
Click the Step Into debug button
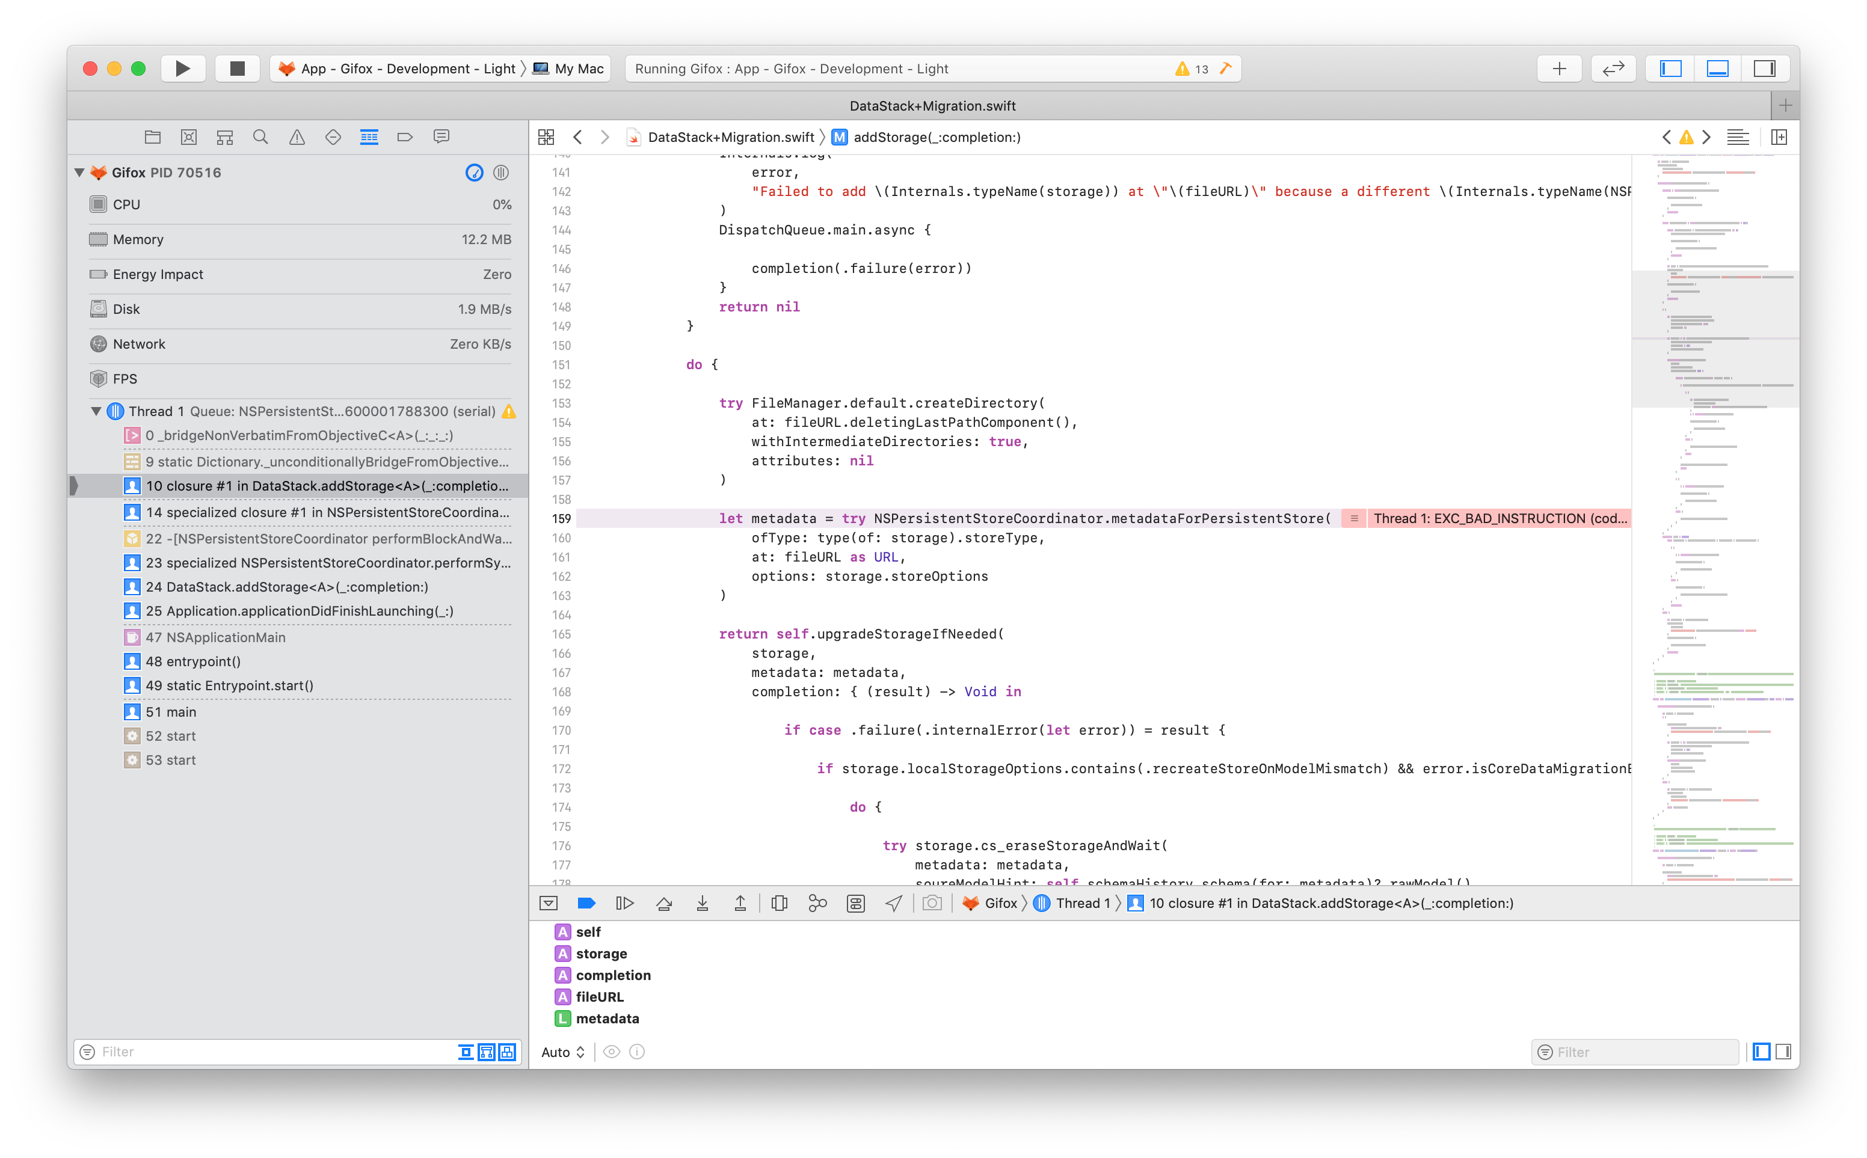coord(702,903)
